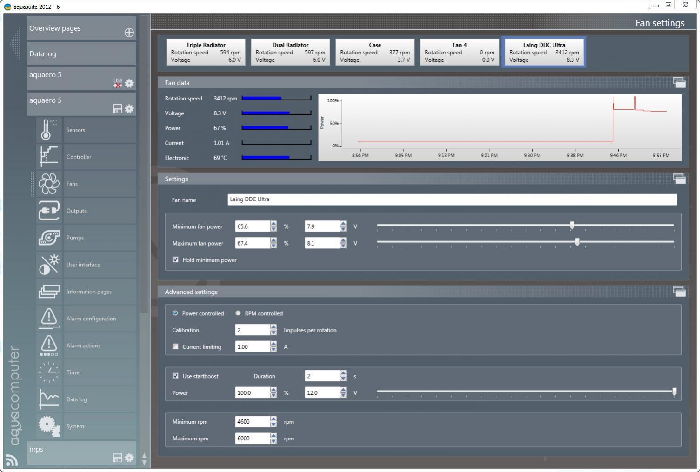Open the Sensors thermometer icon
This screenshot has height=472, width=700.
click(49, 130)
